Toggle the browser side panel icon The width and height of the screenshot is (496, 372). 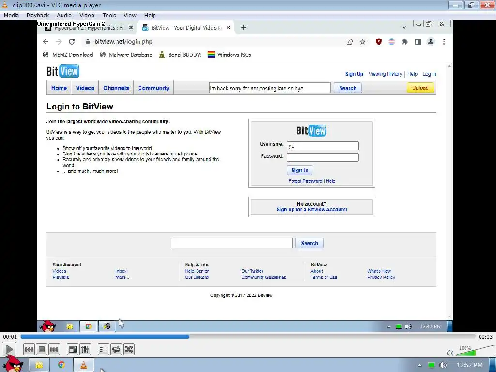[x=418, y=42]
